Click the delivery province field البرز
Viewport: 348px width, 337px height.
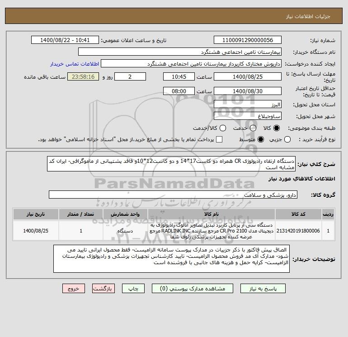[248, 104]
